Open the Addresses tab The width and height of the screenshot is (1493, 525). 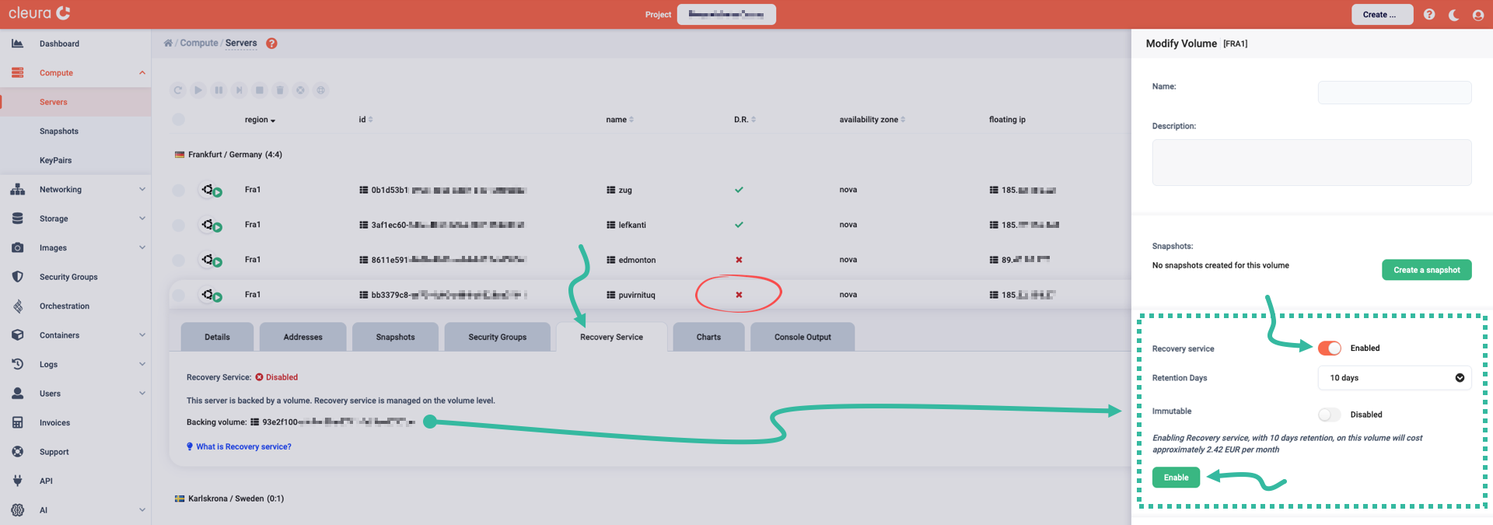302,337
